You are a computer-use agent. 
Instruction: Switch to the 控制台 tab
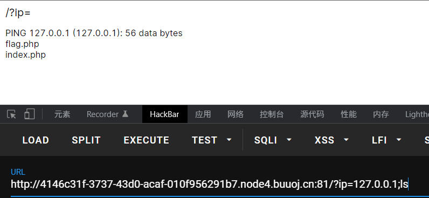tap(272, 114)
